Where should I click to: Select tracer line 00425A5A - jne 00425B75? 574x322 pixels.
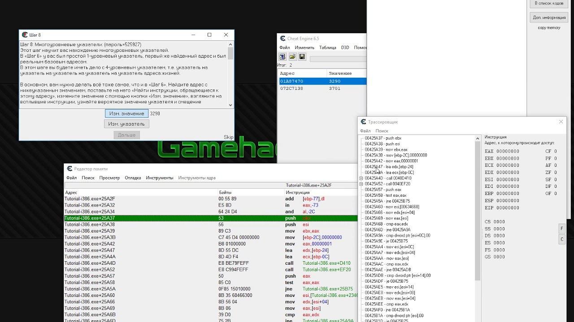click(387, 201)
